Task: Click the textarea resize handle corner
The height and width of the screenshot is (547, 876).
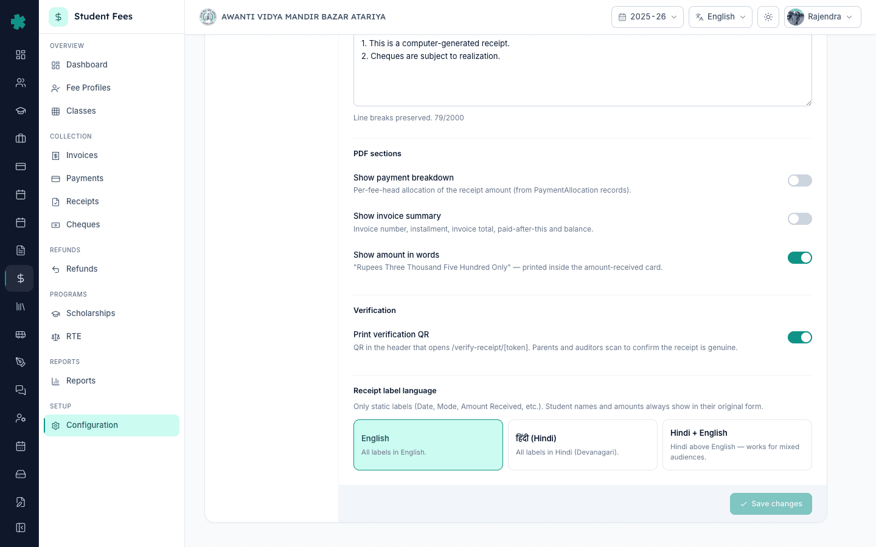Action: pos(808,103)
